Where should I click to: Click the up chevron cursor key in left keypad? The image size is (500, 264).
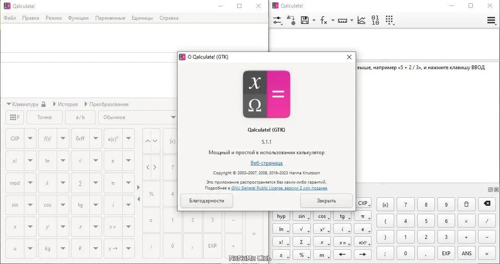148,141
